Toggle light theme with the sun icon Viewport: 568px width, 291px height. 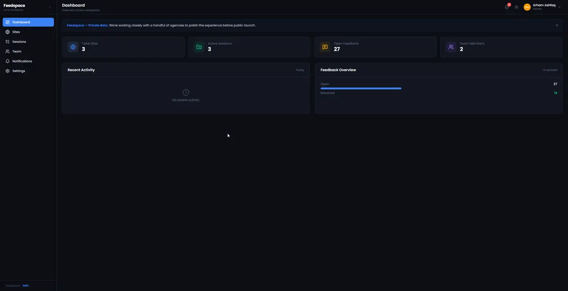[516, 7]
